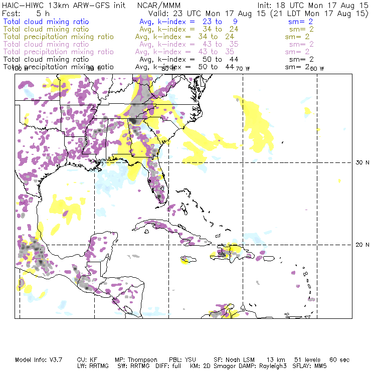Click the '60 W' longitude label
Viewport: 371px width, 371px height.
click(x=317, y=69)
